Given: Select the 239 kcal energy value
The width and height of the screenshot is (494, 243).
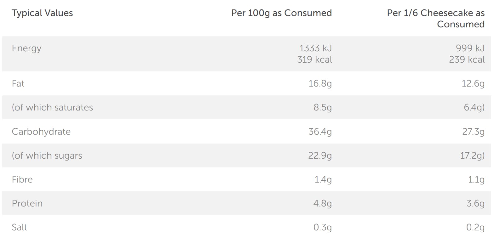Looking at the screenshot, I should pyautogui.click(x=467, y=59).
